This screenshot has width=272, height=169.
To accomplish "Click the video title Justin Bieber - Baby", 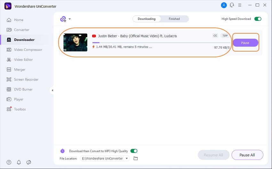I will (x=137, y=36).
